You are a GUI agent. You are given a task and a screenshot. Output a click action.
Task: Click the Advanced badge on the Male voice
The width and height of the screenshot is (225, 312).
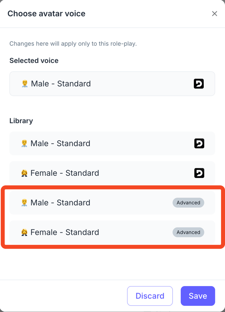(x=188, y=202)
